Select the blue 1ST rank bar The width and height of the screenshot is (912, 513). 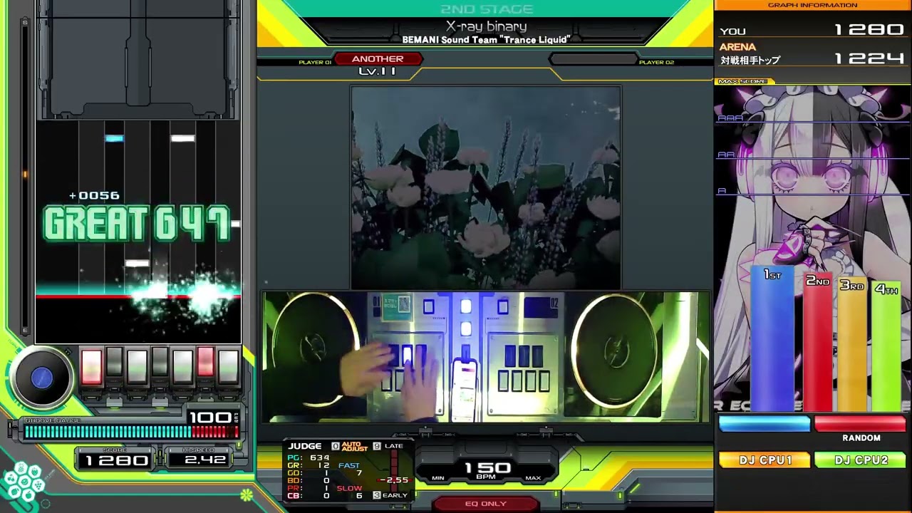pyautogui.click(x=773, y=337)
